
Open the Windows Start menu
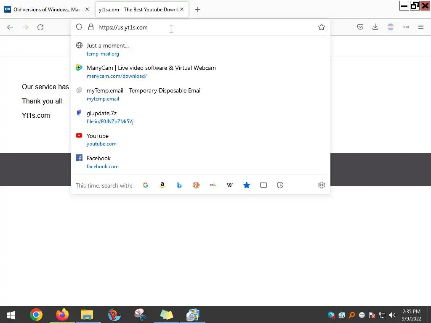11,315
